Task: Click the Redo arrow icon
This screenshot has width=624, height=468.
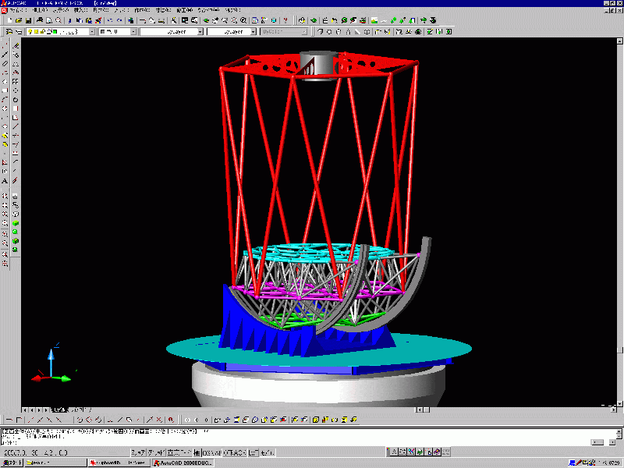Action: [x=119, y=20]
